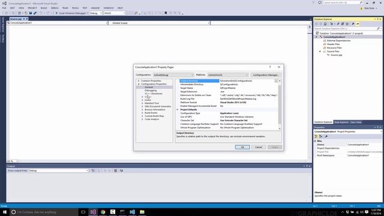Select Code Analysis tree item
Image resolution: width=384 pixels, height=216 pixels.
coord(152,119)
